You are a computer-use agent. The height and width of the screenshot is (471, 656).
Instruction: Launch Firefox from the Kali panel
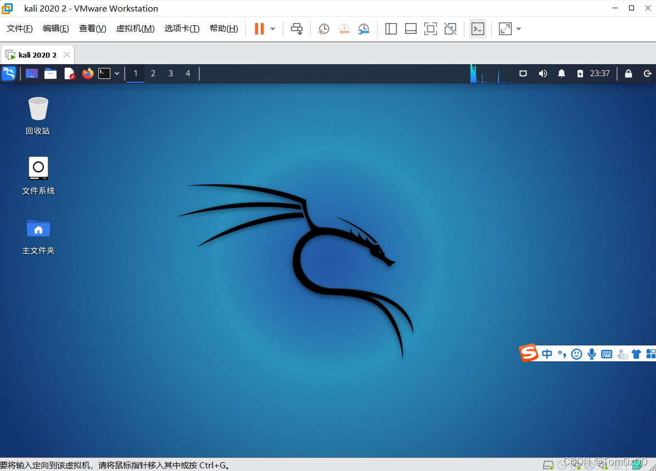coord(87,73)
